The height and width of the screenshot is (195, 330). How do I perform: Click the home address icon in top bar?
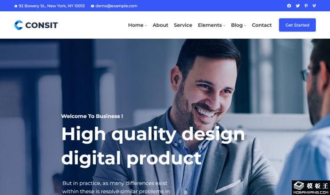pos(16,6)
